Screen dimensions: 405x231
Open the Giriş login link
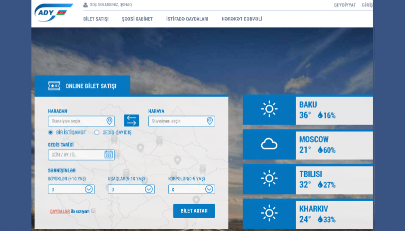click(x=367, y=5)
